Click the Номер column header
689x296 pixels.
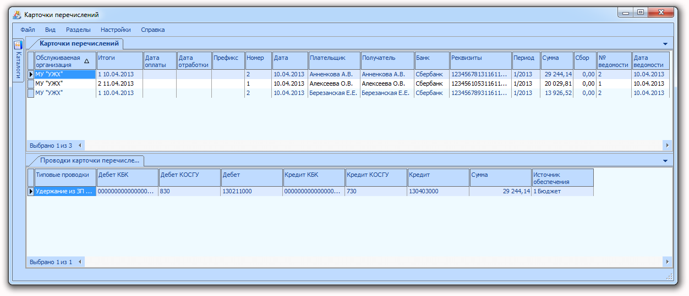(259, 61)
